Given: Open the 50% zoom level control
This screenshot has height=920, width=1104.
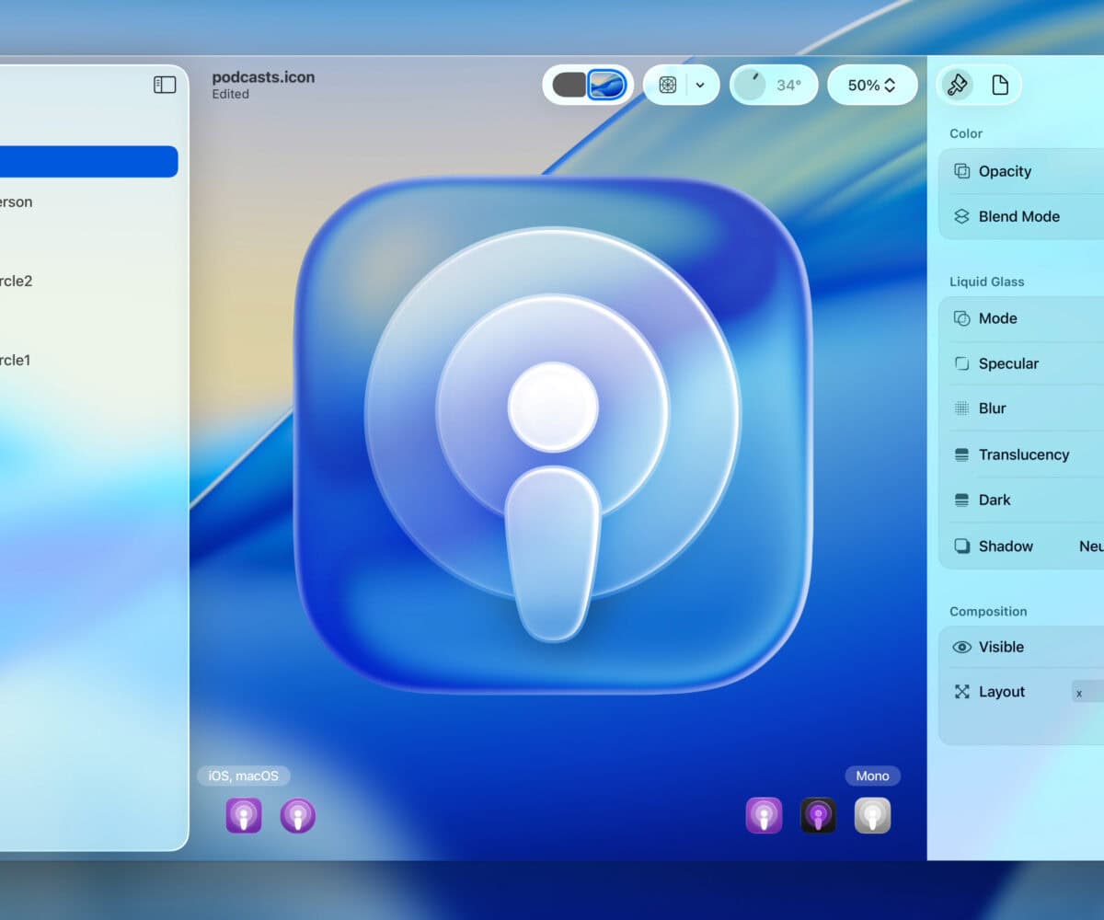Looking at the screenshot, I should (872, 85).
